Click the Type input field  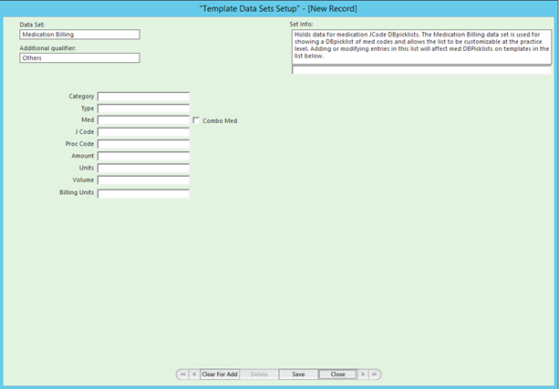(143, 108)
